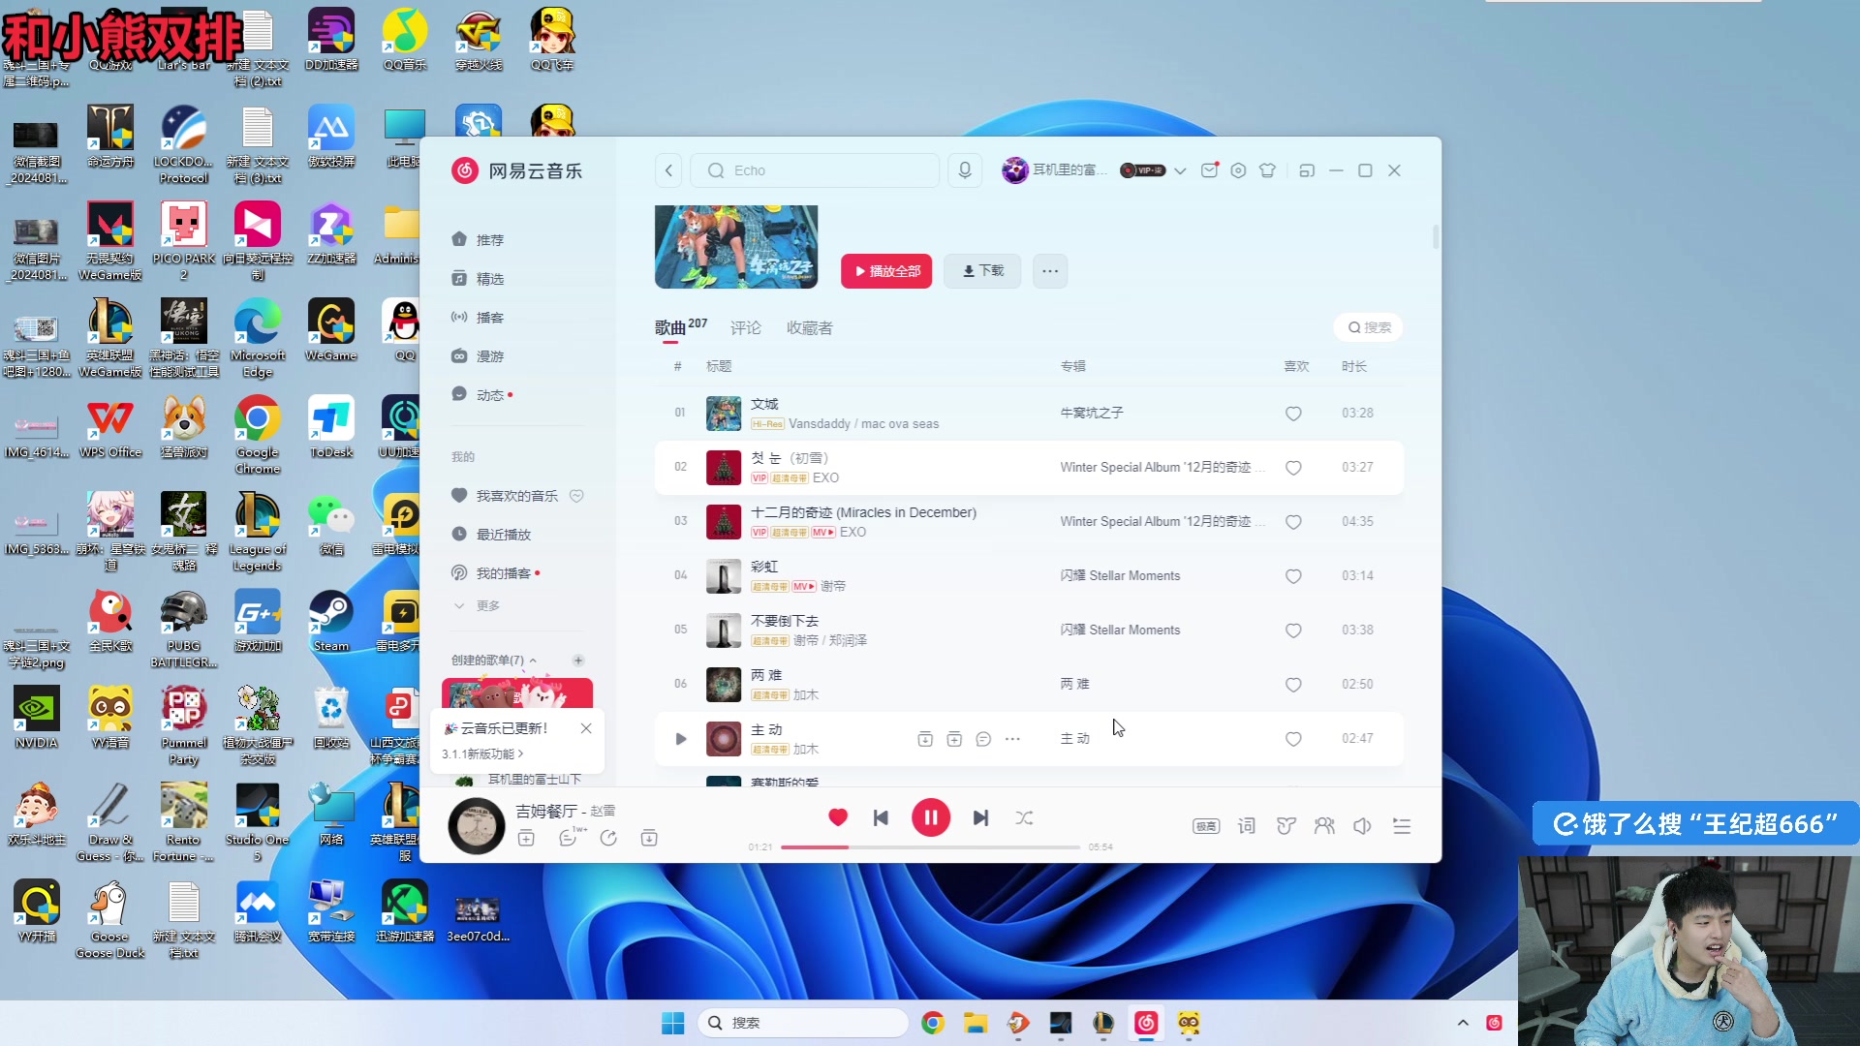
Task: Toggle shuffle play mode
Action: click(x=1024, y=817)
